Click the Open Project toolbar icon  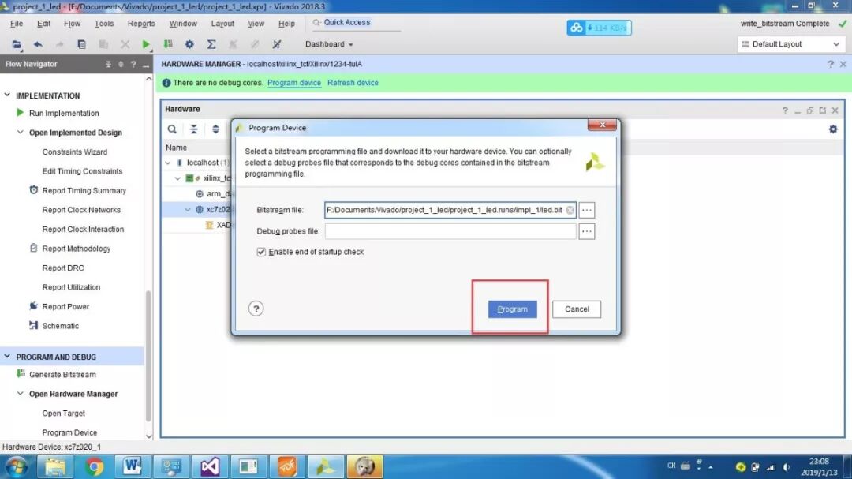coord(17,44)
